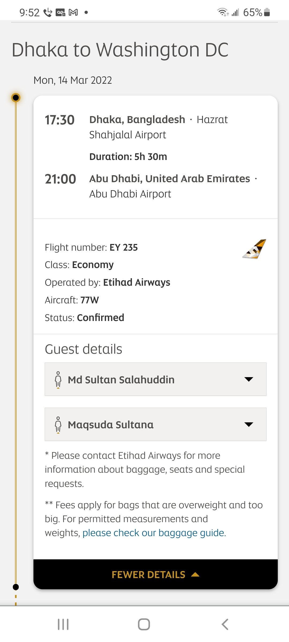Expand Maqsuda Sultana guest details arrow
Screen dimensions: 289x642
[249, 424]
